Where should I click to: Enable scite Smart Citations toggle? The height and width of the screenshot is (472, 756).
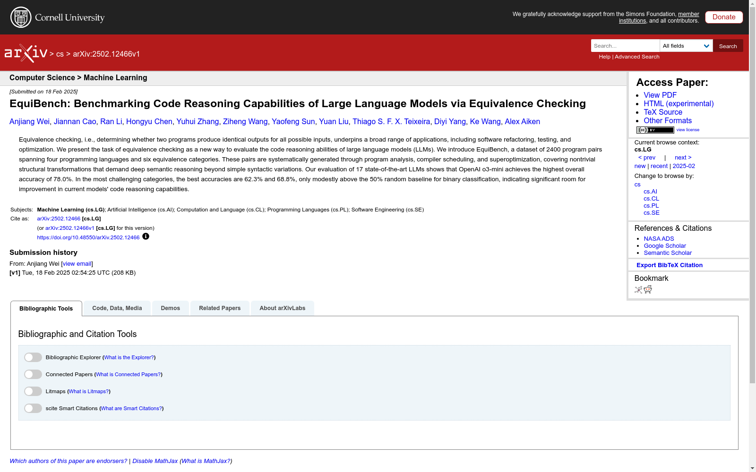coord(33,408)
